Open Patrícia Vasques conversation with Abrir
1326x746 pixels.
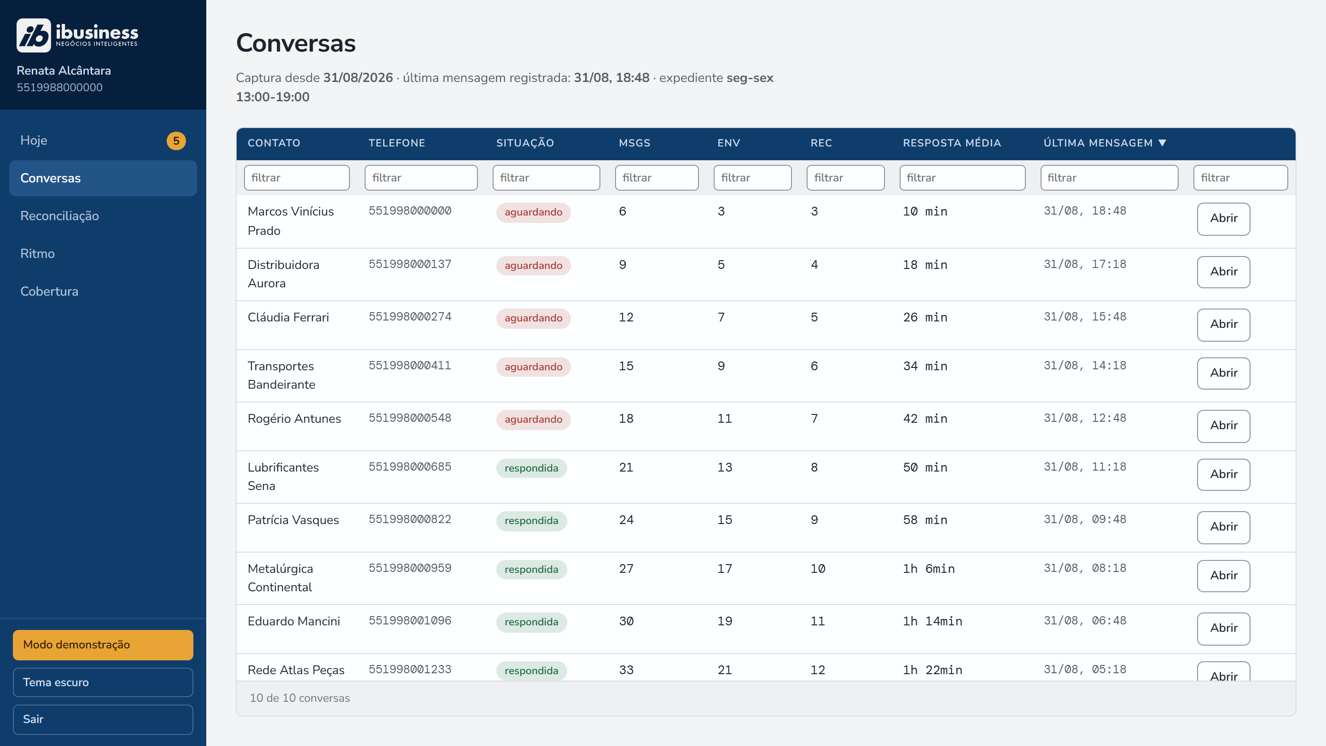(1223, 527)
